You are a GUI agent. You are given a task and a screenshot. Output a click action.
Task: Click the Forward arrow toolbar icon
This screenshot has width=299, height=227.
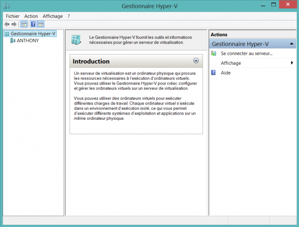(14, 24)
